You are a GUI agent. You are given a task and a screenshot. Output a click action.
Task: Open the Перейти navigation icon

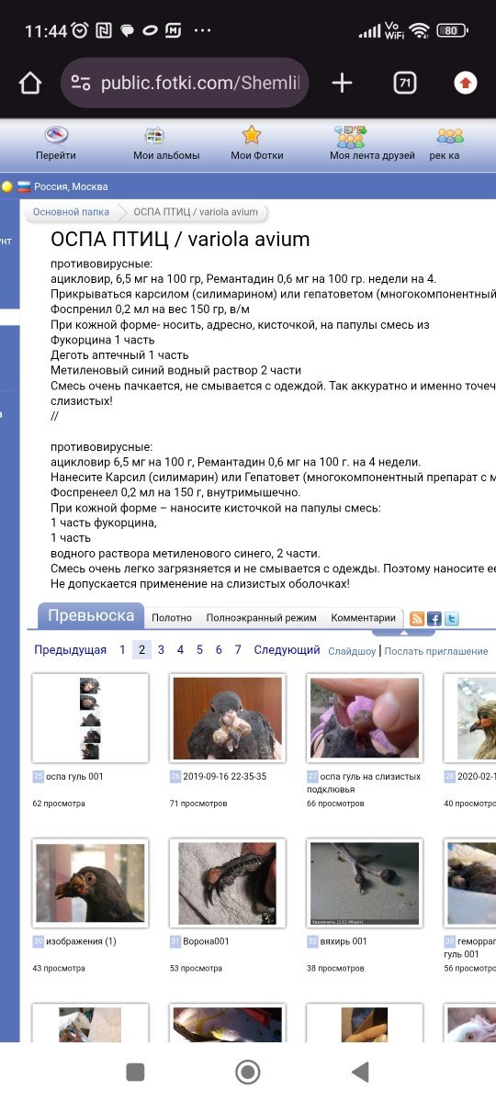click(x=56, y=135)
